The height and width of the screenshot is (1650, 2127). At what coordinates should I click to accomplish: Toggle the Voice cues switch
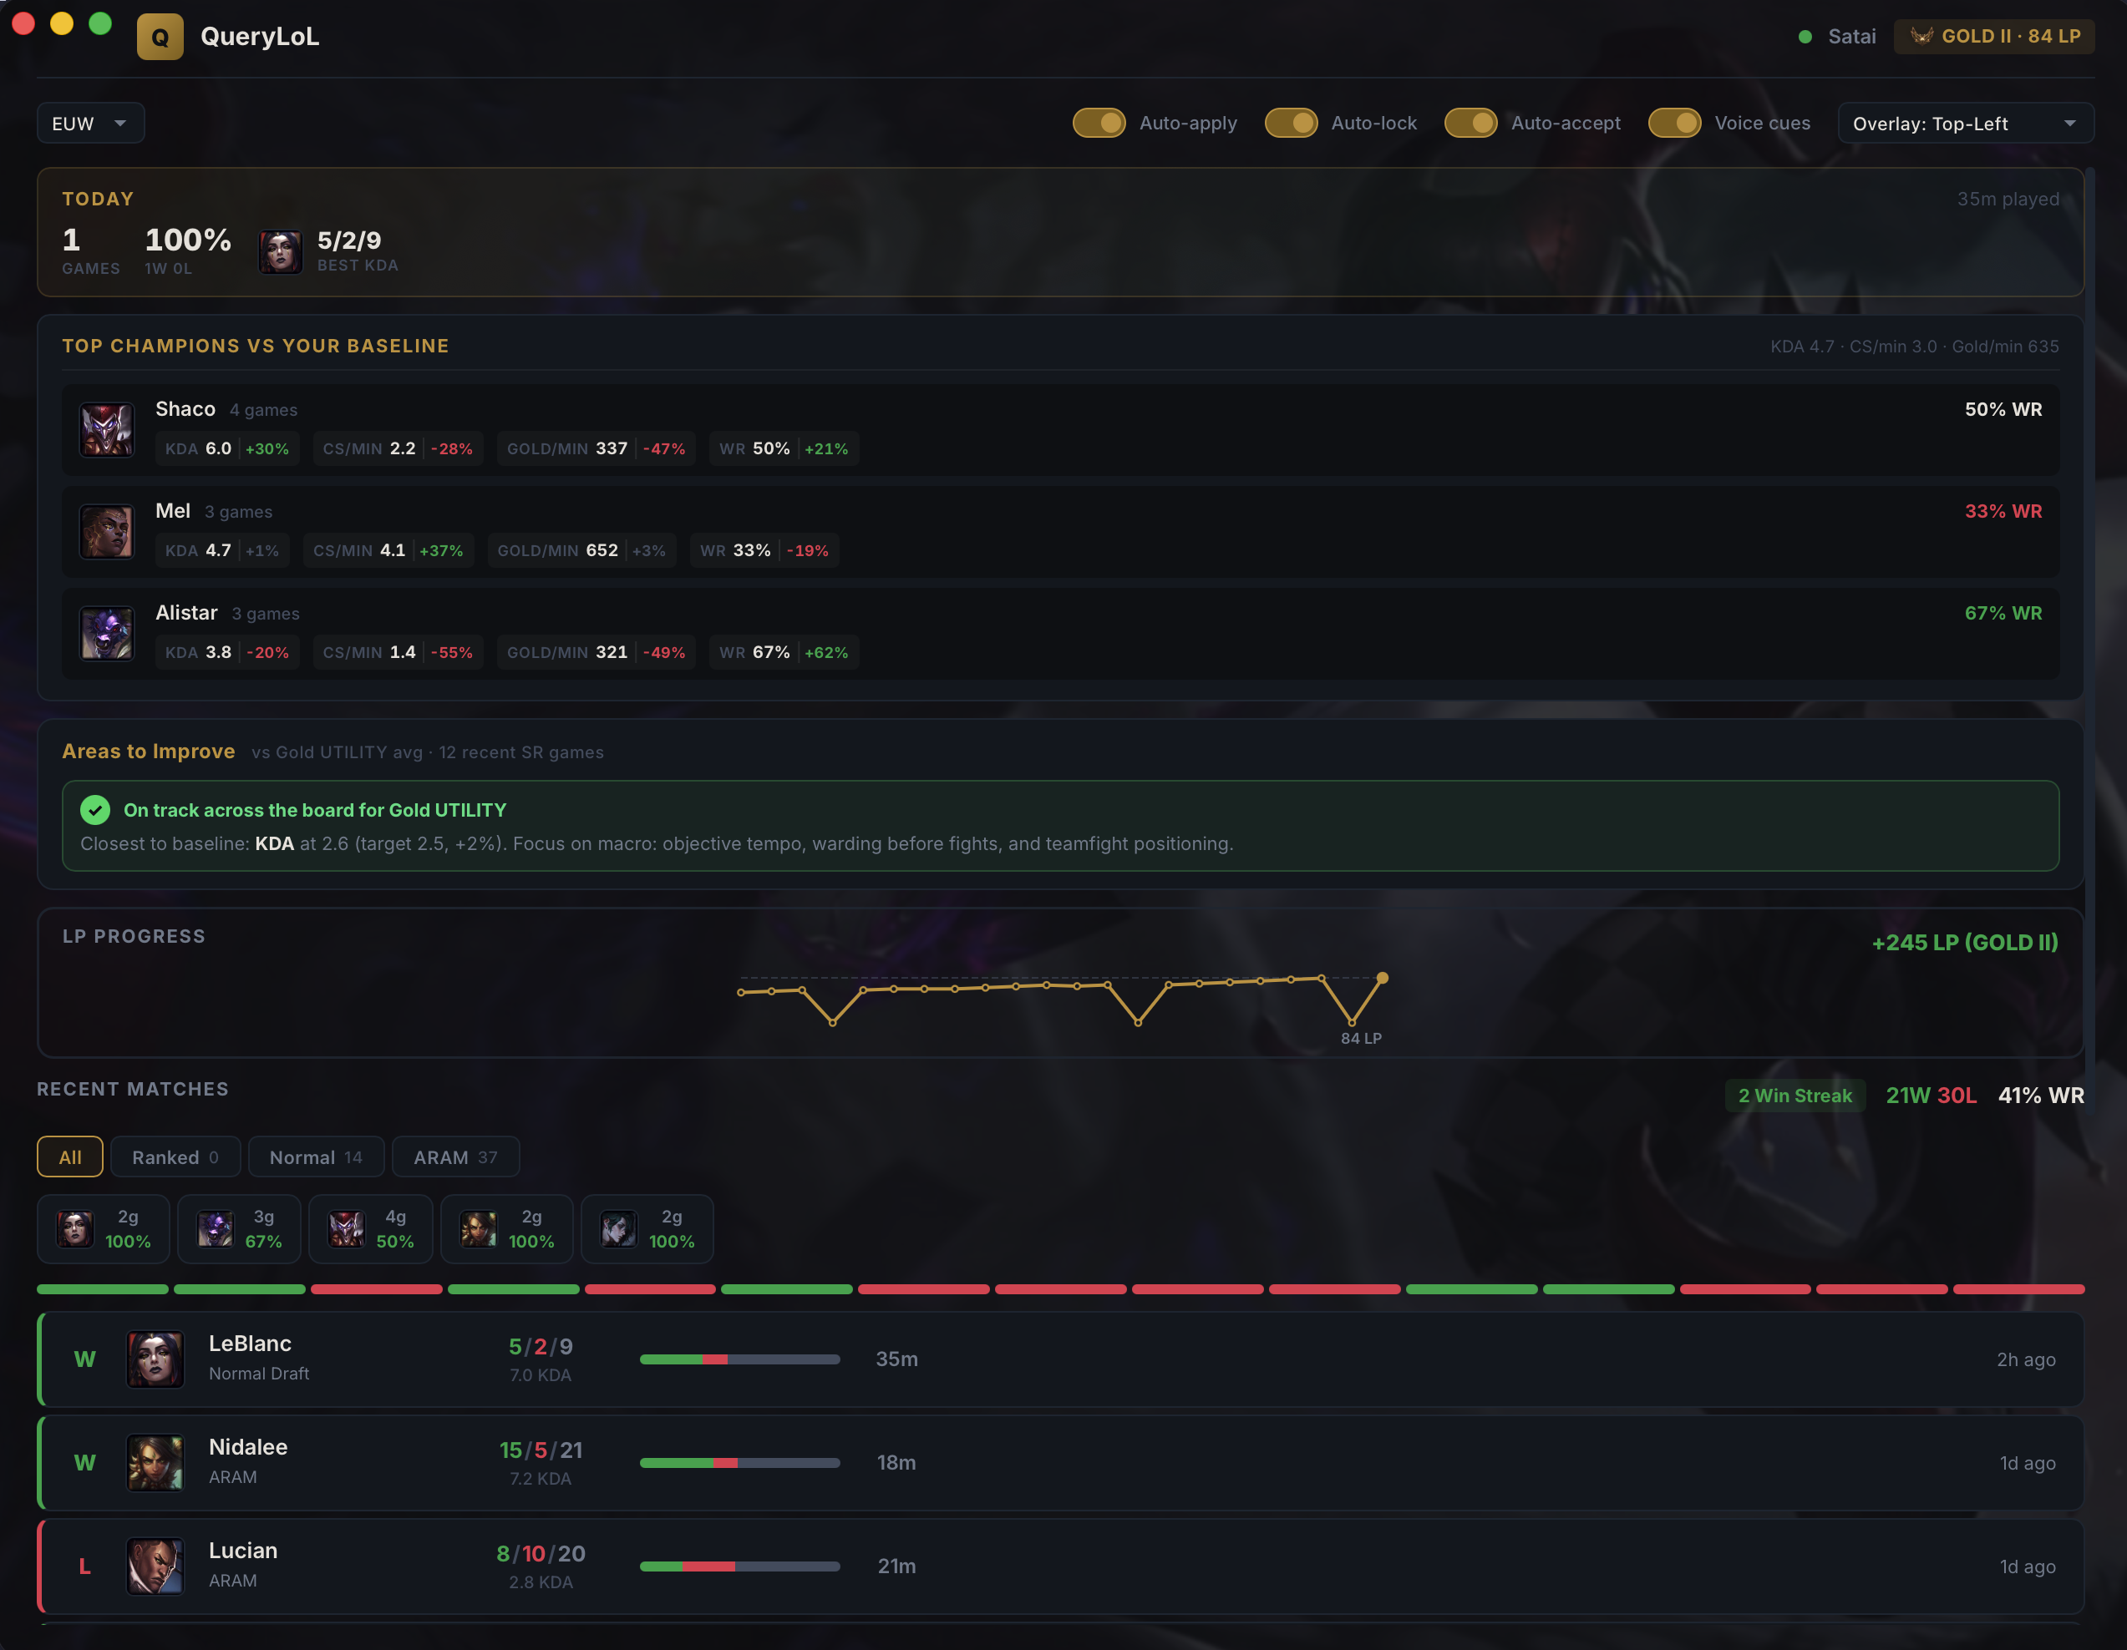click(x=1674, y=124)
